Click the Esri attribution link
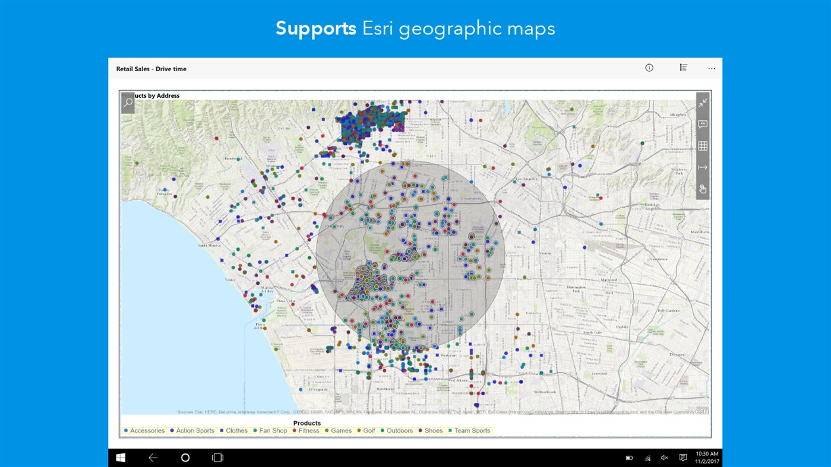831x467 pixels. tap(701, 410)
